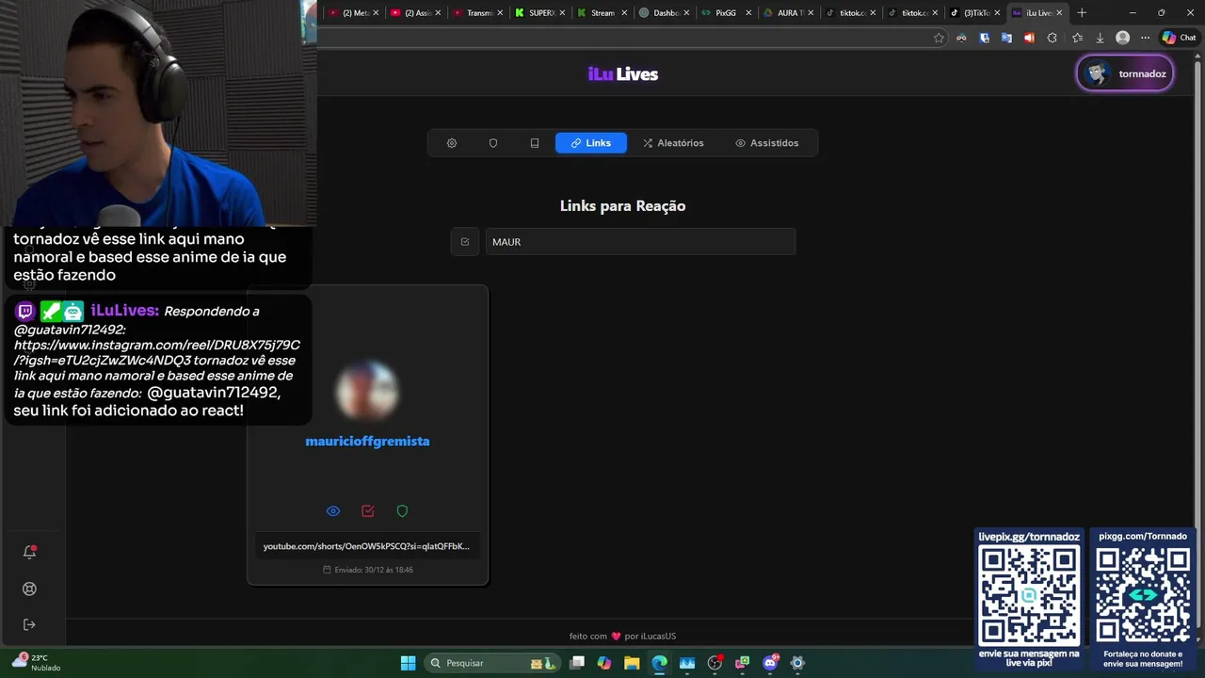Open a new browser tab
Image resolution: width=1205 pixels, height=678 pixels.
point(1082,13)
